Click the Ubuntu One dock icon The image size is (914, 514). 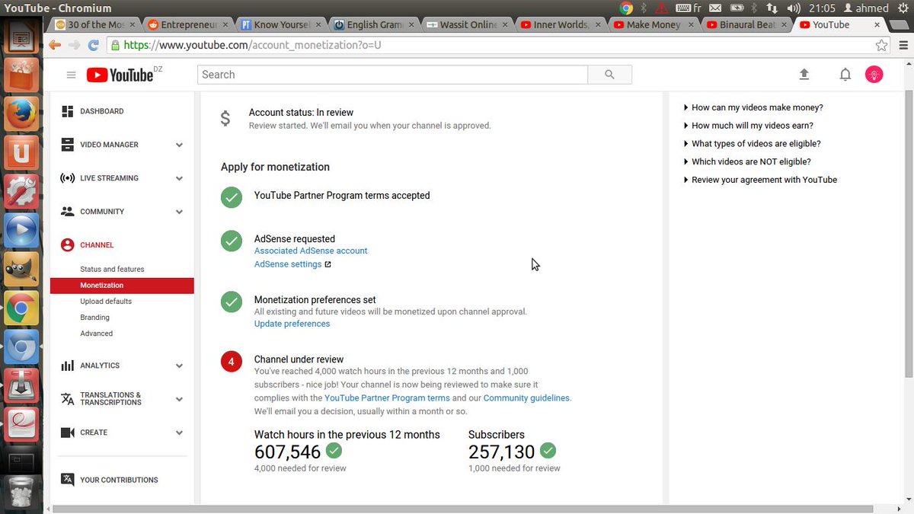pos(21,153)
